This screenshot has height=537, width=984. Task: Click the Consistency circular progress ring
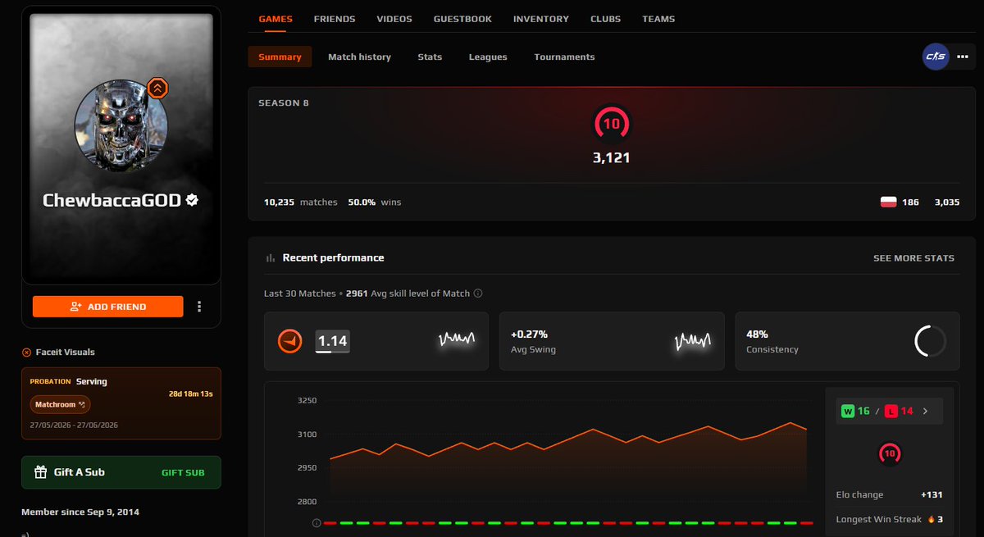[931, 341]
